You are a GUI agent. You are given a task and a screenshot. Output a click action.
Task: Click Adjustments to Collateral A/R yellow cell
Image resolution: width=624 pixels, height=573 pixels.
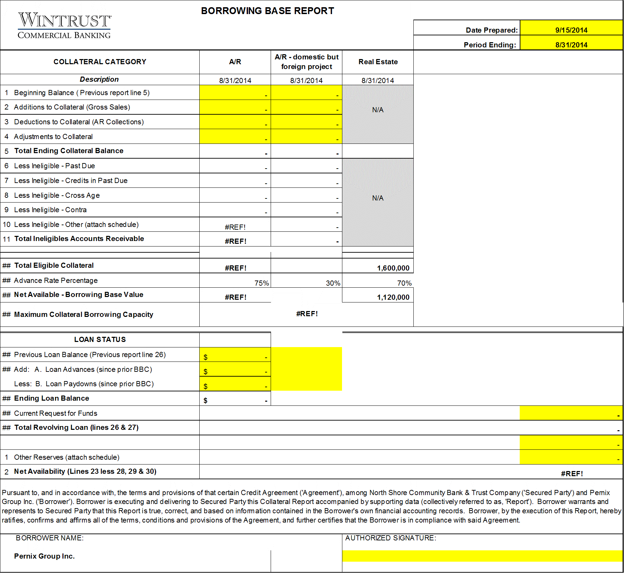pos(235,136)
